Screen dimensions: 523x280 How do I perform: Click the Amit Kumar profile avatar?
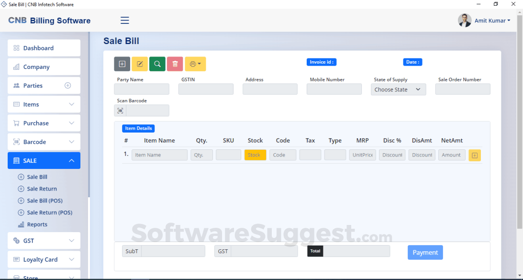click(465, 21)
